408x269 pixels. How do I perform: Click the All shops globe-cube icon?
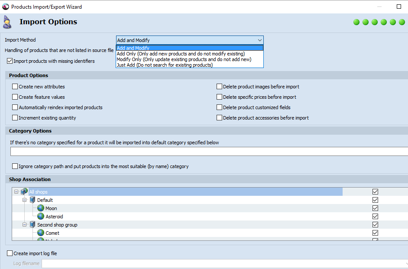pos(24,192)
